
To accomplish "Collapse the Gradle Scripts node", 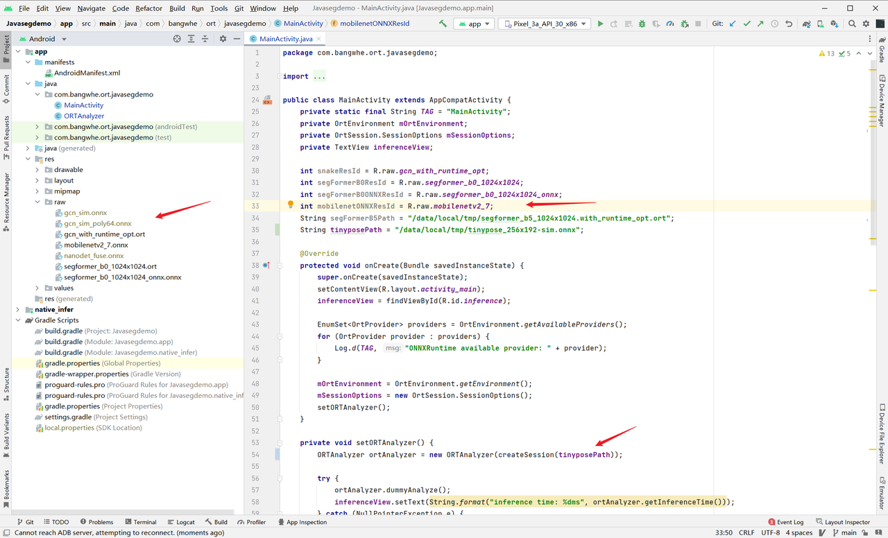I will point(19,320).
